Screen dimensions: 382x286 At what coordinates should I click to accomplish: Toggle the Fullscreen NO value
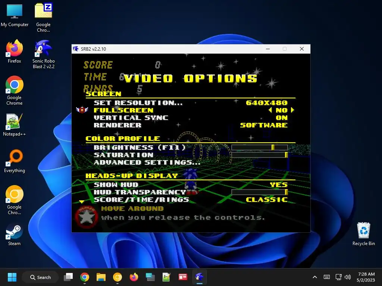[x=282, y=110]
